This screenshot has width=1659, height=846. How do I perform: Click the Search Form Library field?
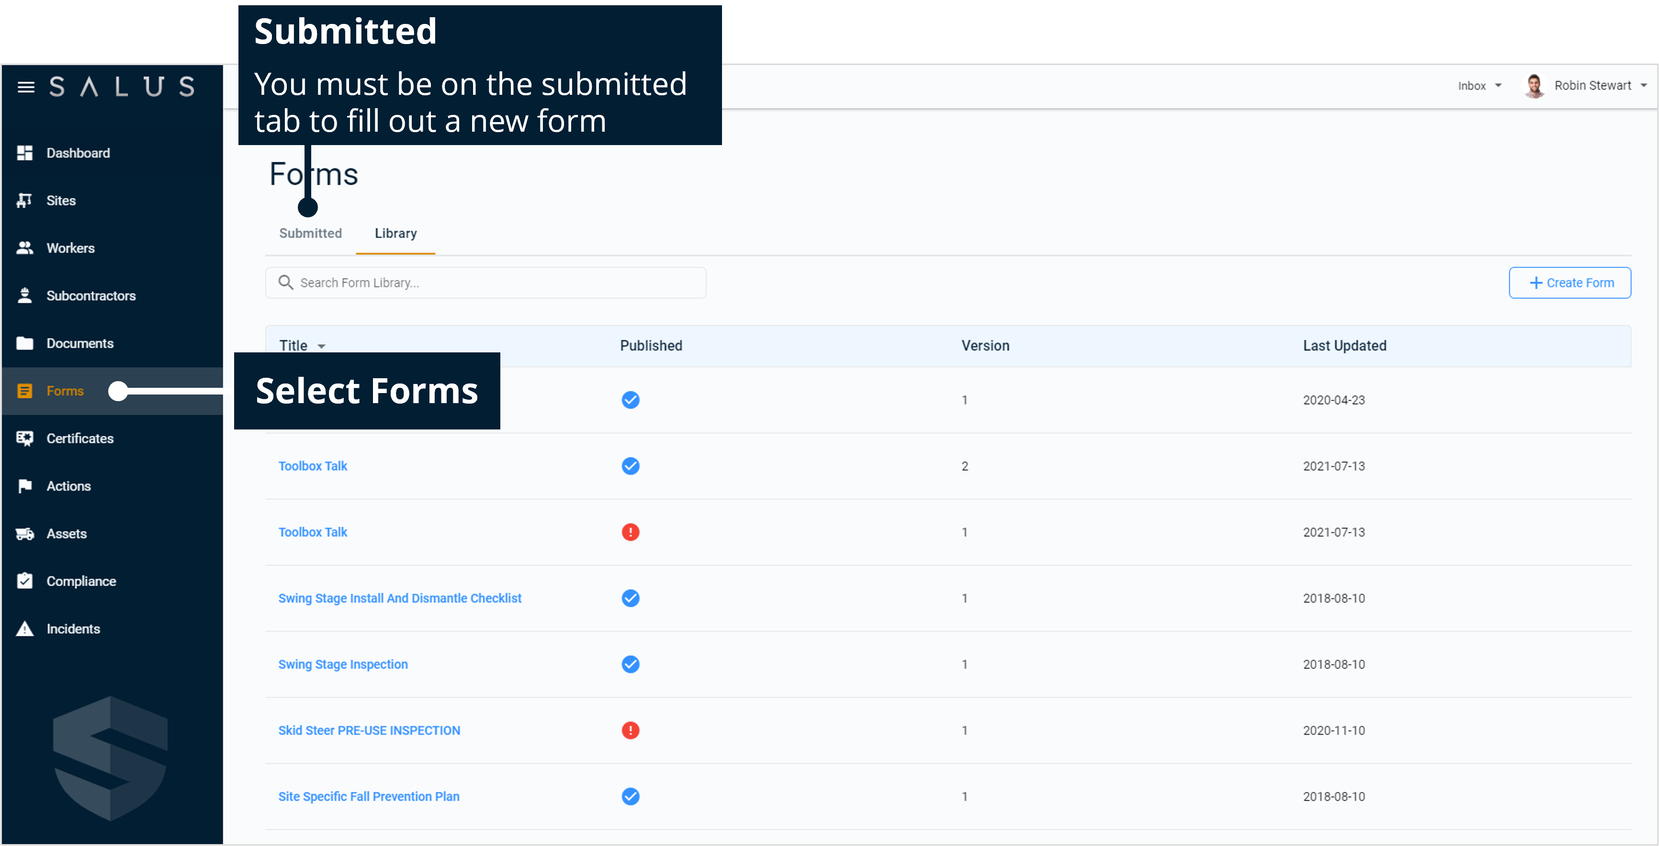[x=486, y=282]
